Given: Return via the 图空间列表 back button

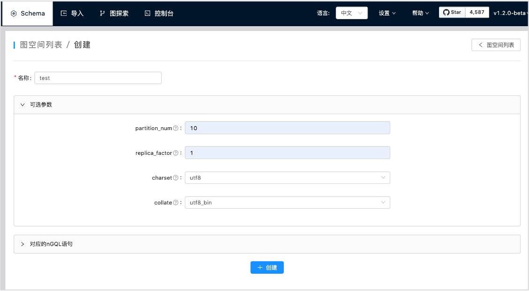Looking at the screenshot, I should 496,45.
